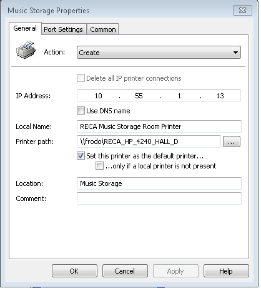The height and width of the screenshot is (288, 261).
Task: Open Help for this dialog
Action: 226,271
